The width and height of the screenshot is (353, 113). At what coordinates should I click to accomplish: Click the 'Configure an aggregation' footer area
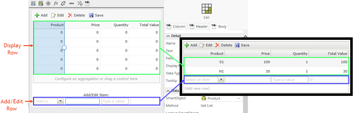[x=96, y=79]
